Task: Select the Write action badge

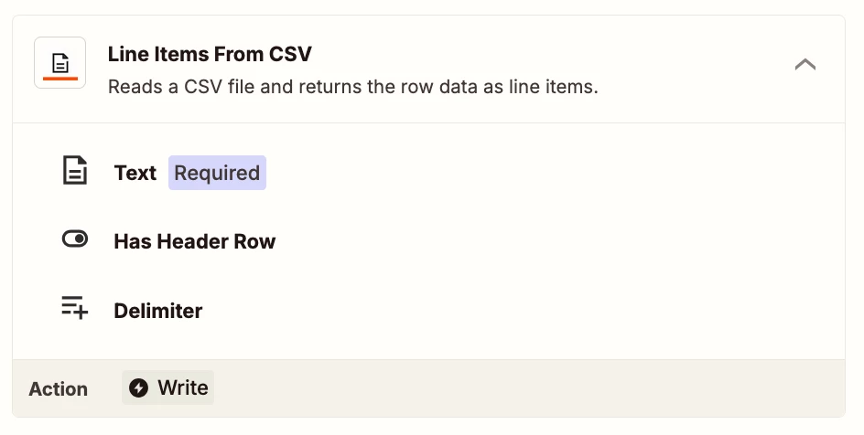Action: pos(167,387)
